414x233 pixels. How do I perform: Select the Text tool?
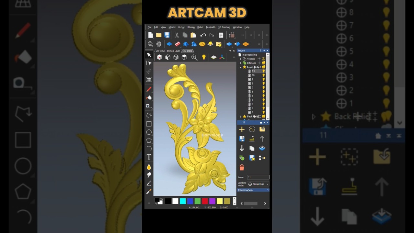pyautogui.click(x=149, y=157)
